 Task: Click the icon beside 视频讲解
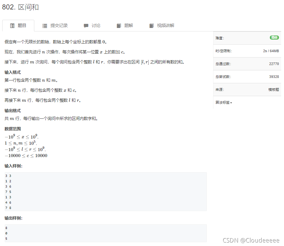tap(151, 25)
